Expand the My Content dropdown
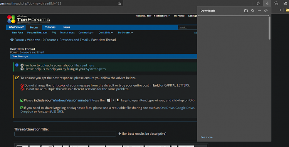289x147 pixels. click(x=126, y=33)
